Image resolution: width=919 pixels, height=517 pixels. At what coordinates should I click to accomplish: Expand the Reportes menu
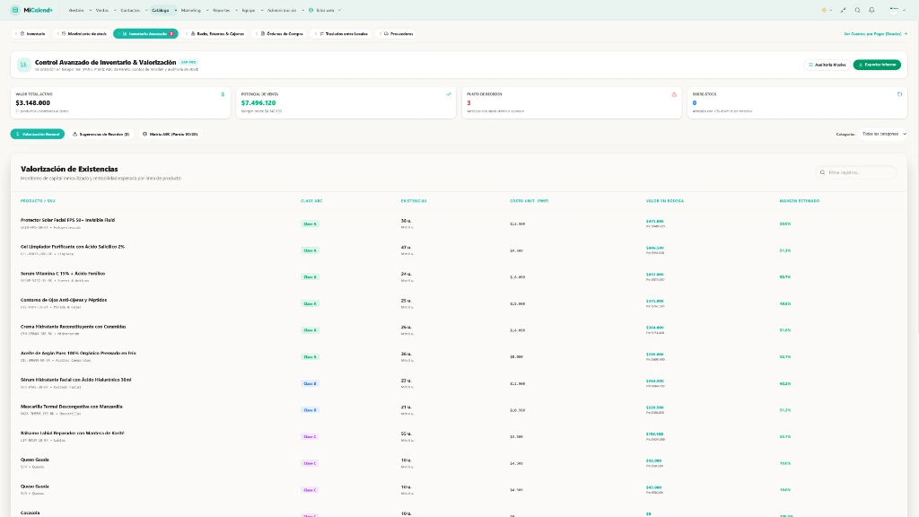tap(225, 10)
